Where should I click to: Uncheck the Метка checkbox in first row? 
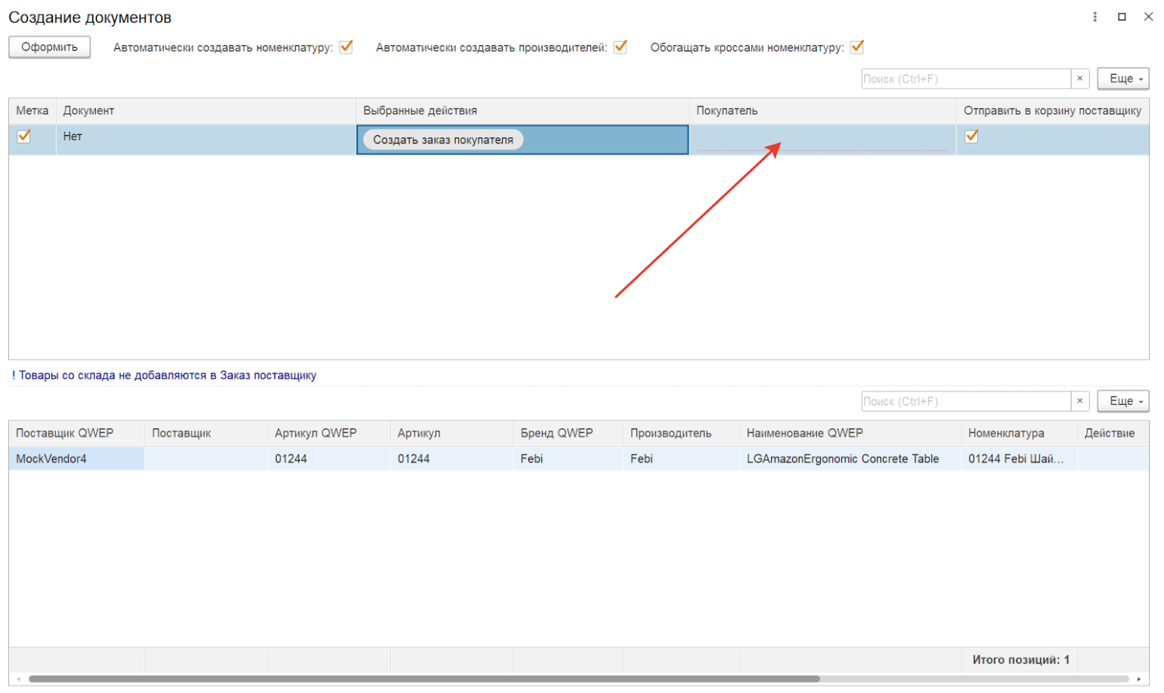(24, 136)
